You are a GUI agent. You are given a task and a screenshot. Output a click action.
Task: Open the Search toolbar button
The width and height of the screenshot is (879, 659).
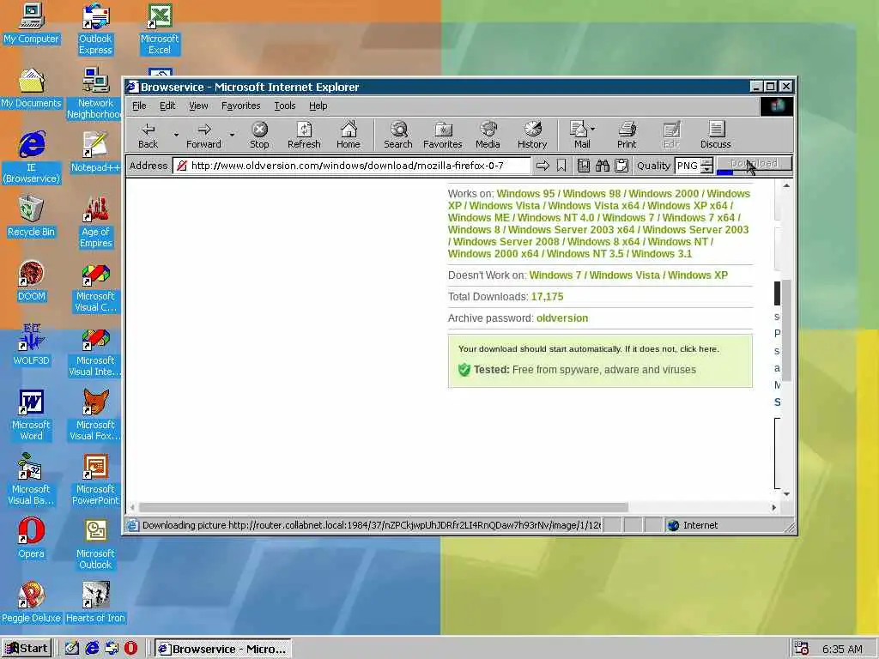point(398,135)
